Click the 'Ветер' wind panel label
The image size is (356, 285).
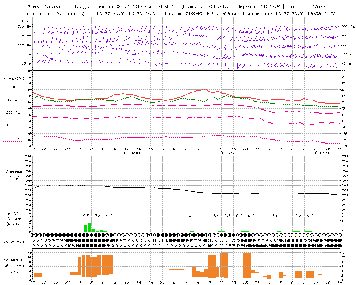(x=26, y=21)
